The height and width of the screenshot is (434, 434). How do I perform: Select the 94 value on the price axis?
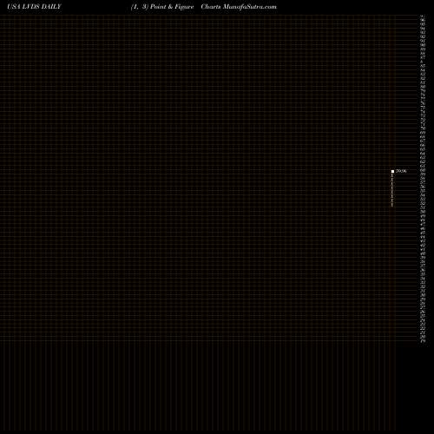point(423,29)
